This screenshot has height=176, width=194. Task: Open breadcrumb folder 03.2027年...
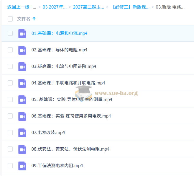[55, 7]
